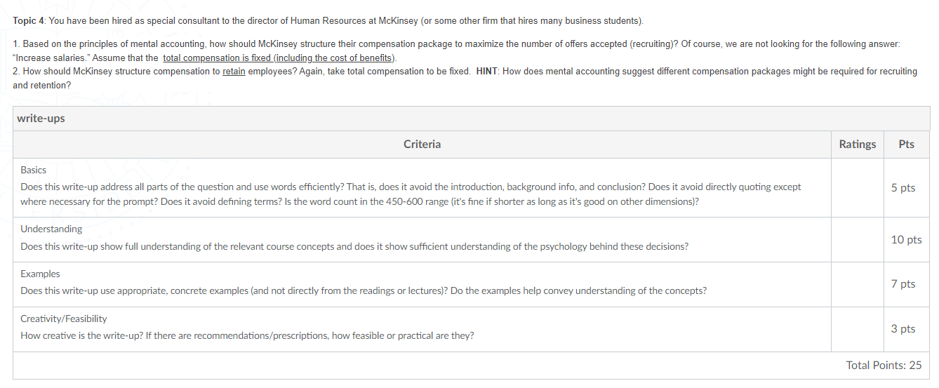Screen dimensions: 939x388
Task: Click the Examples criterion heading
Action: click(40, 274)
